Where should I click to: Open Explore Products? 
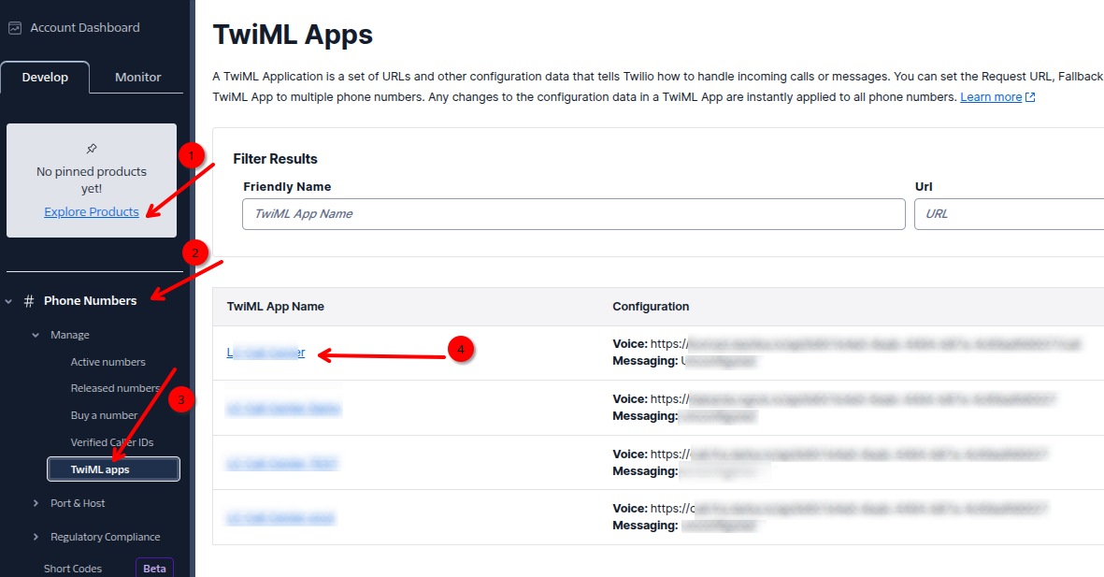(x=91, y=211)
